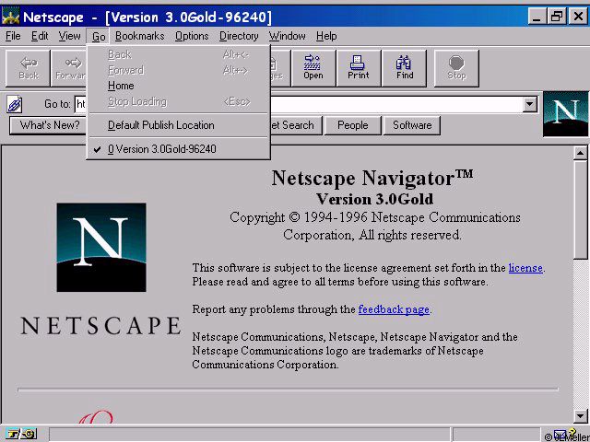Click the Net Search directory button
The image size is (590, 442).
click(x=295, y=125)
